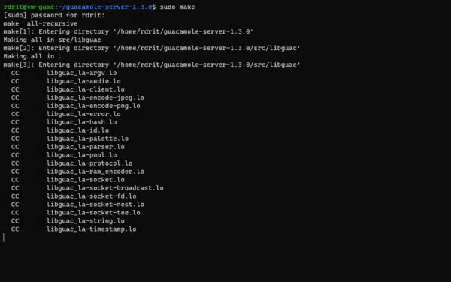Click libguac_la-hash.lo filename

[82, 122]
